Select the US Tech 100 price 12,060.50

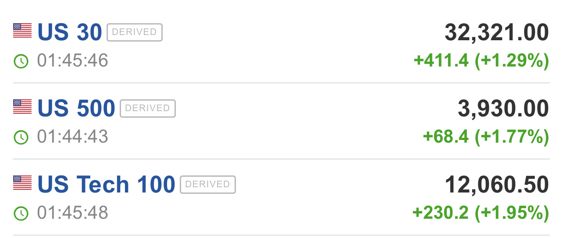[496, 185]
